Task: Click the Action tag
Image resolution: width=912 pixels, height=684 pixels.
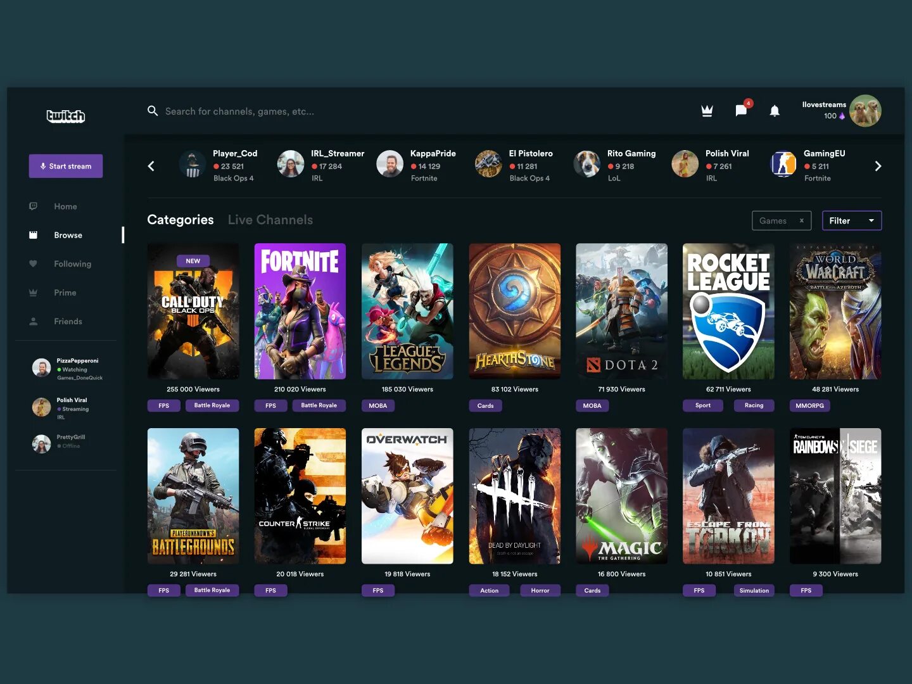Action: (x=490, y=590)
